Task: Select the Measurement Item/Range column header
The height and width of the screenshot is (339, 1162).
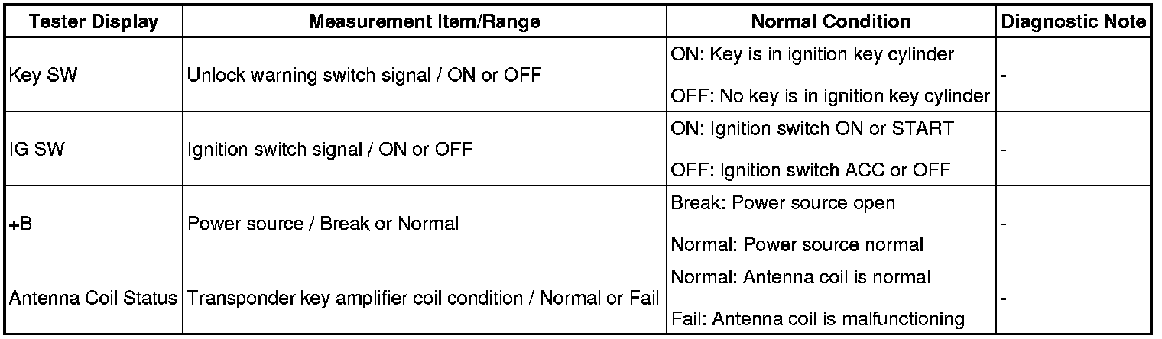Action: pos(424,21)
